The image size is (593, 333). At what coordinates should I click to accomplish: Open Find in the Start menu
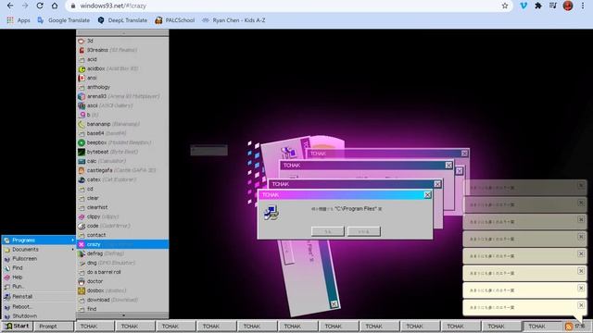pos(38,267)
